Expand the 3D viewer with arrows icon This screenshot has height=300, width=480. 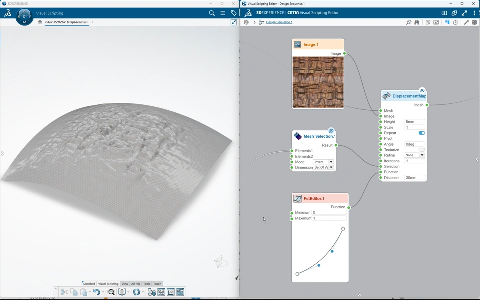[x=234, y=22]
